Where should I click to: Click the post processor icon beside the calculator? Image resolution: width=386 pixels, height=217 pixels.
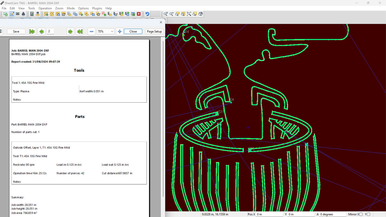[x=38, y=14]
